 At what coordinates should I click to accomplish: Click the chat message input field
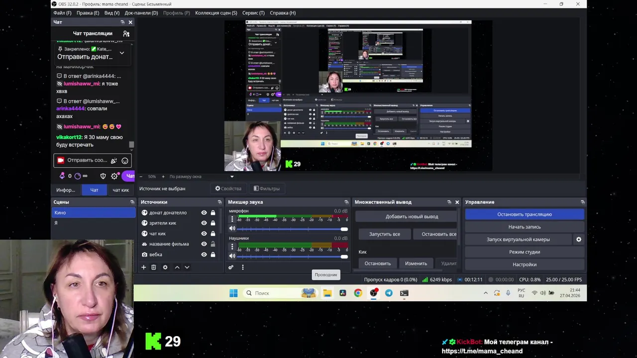tap(93, 161)
